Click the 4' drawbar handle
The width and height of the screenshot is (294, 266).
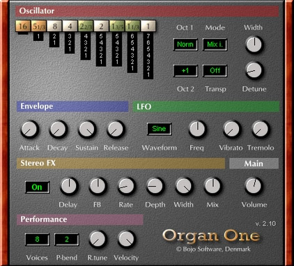[x=70, y=26]
